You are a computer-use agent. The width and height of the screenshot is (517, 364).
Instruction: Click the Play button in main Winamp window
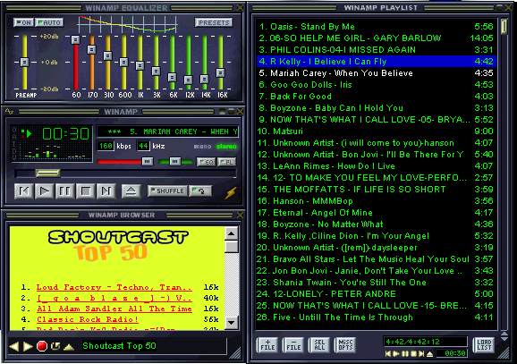click(x=44, y=190)
